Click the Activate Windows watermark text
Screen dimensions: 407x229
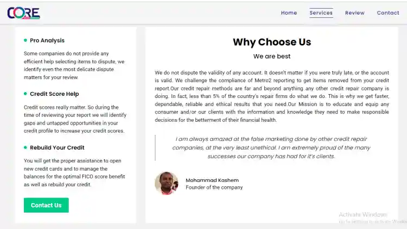[x=363, y=214]
